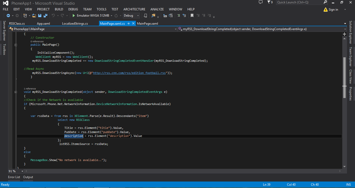Viewport: 355px width, 188px height.
Task: Switch to the RSSClass.cs tab
Action: [x=17, y=24]
